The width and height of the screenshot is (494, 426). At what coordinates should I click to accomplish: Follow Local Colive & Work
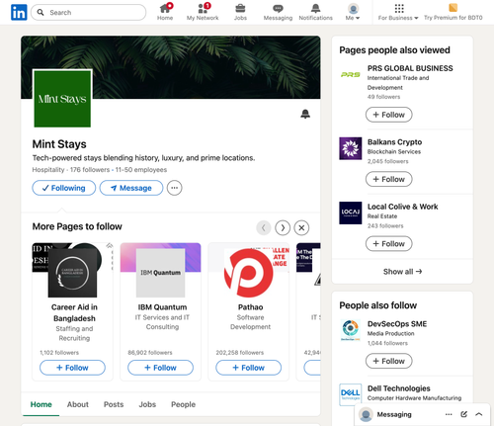tap(389, 244)
